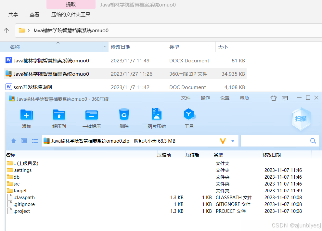Open the 工具 (Tools) hexagon icon
Viewport: 322px width, 231px height.
[x=189, y=114]
